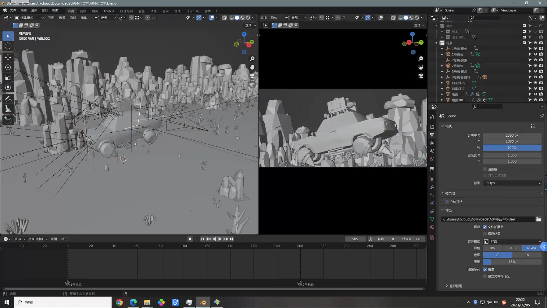
Task: Click pan hand icon in left viewport
Action: click(x=252, y=67)
